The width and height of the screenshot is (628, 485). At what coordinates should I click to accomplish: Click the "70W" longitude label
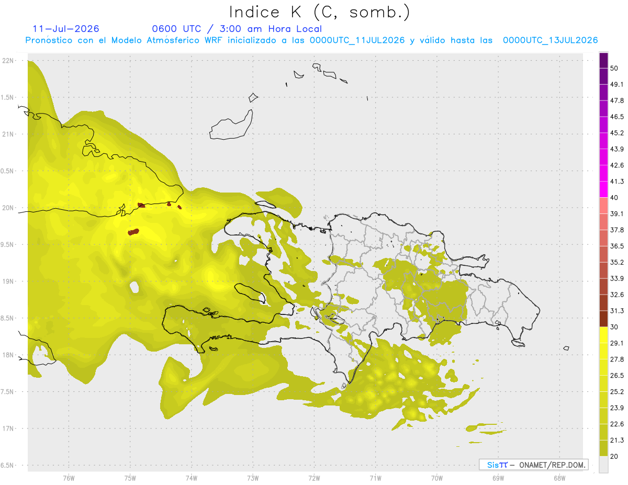[x=437, y=478]
